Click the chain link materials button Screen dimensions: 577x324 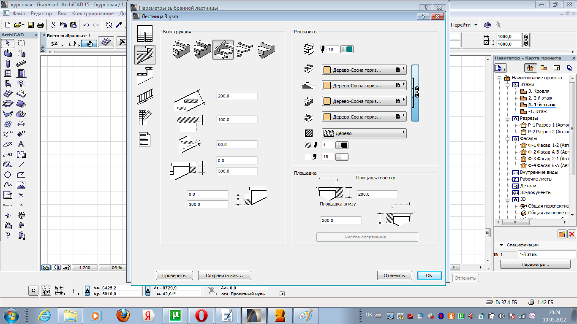click(416, 93)
